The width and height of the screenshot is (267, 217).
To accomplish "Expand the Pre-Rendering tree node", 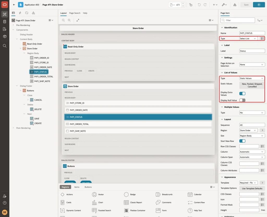I will point(13,25).
